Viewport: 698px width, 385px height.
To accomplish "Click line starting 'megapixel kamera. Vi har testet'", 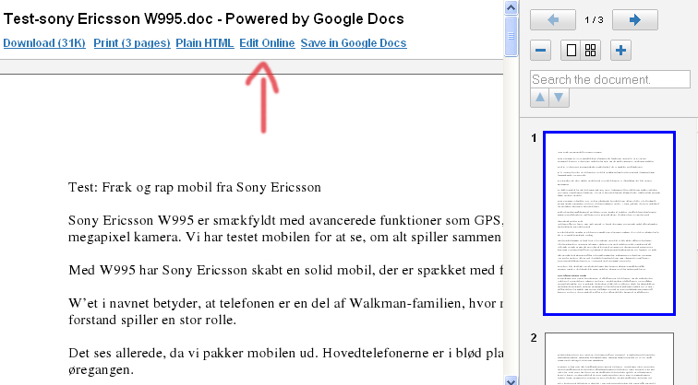I will click(285, 237).
